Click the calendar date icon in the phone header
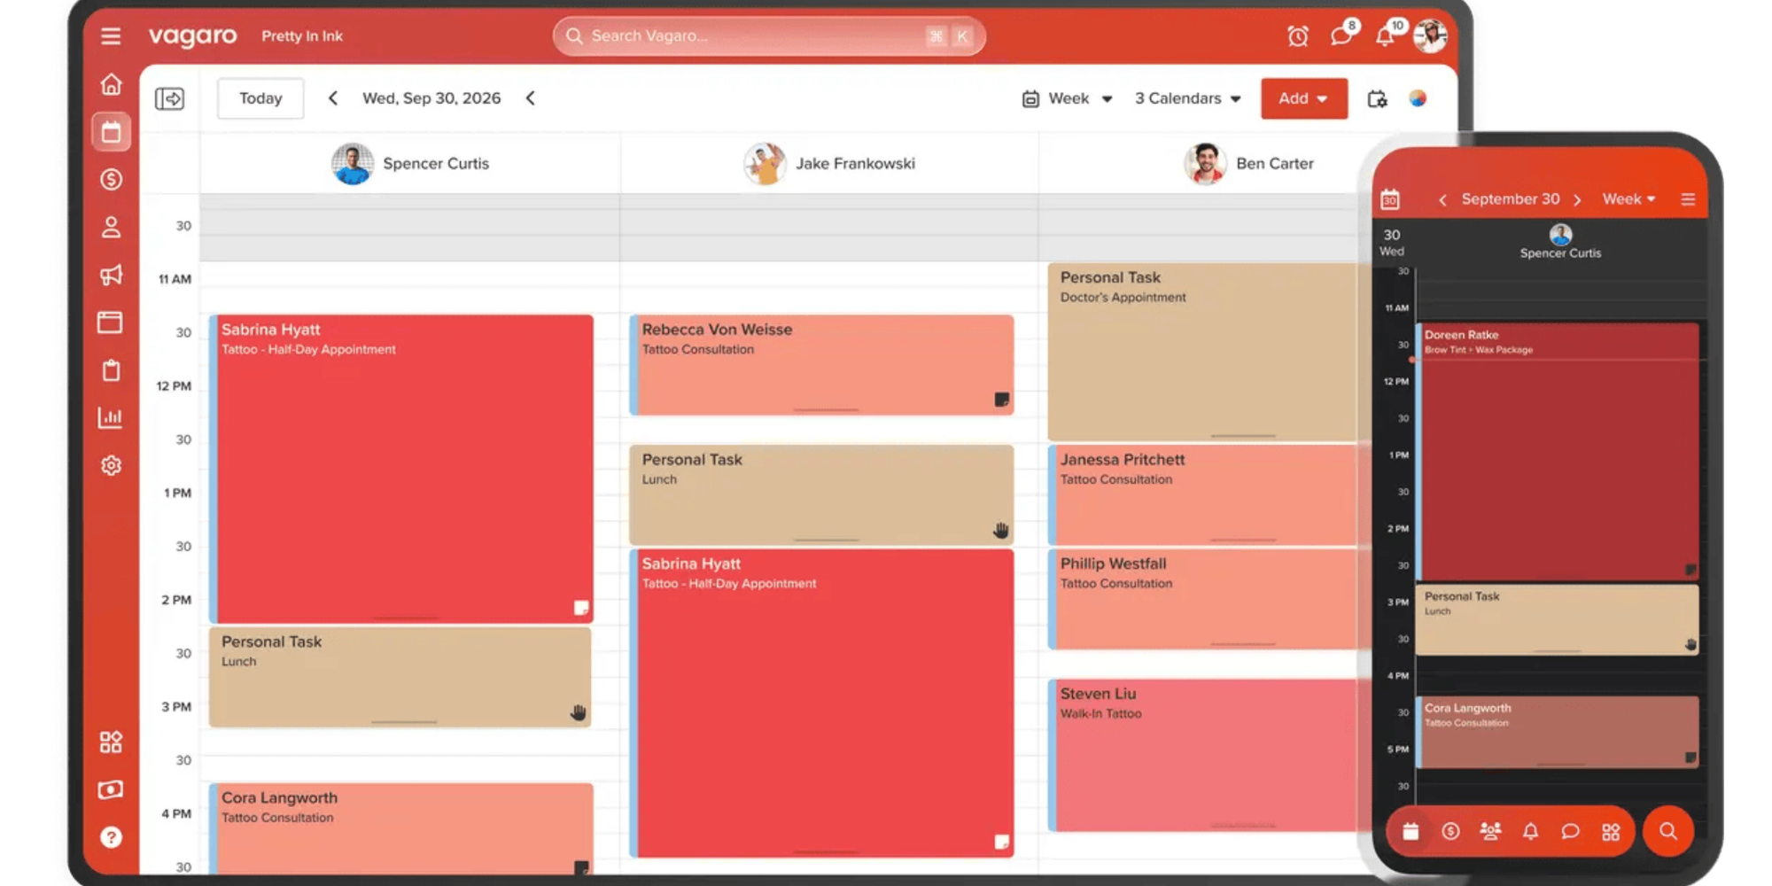The width and height of the screenshot is (1772, 886). tap(1390, 199)
